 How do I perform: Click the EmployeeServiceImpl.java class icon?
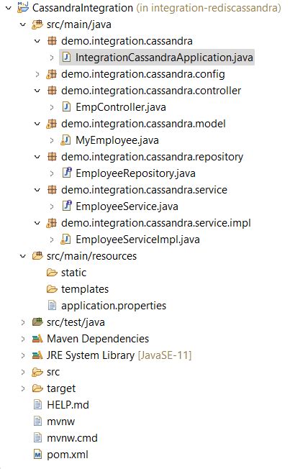point(65,240)
